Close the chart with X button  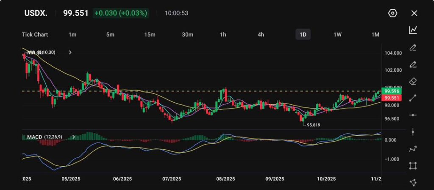(414, 13)
